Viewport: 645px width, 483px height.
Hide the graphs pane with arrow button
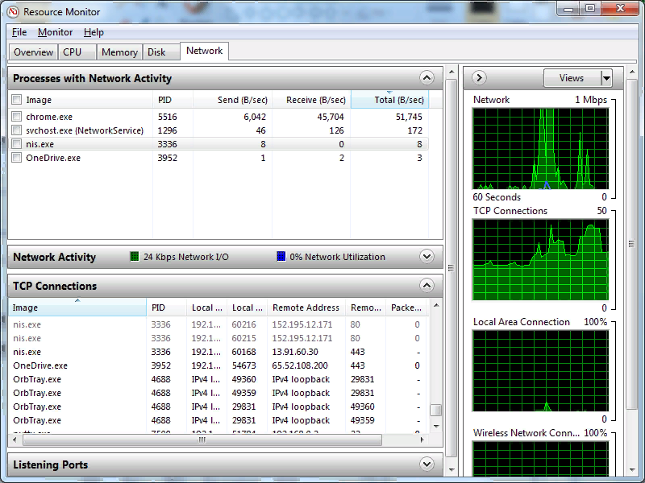479,78
